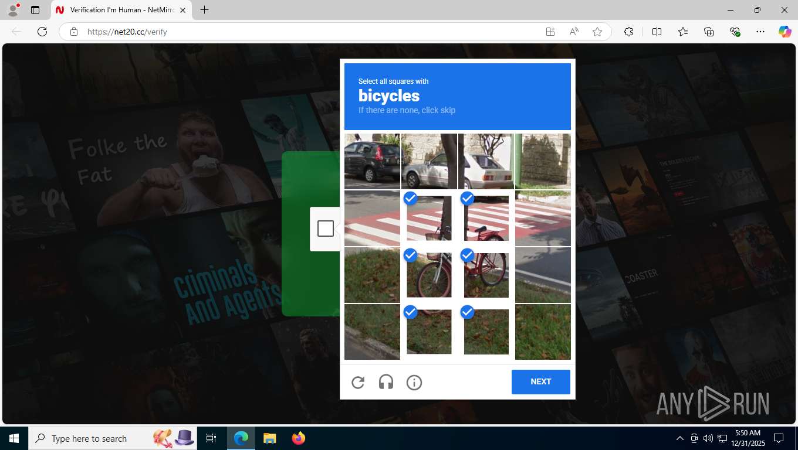This screenshot has width=798, height=450.
Task: Add page to favorites star icon
Action: (x=597, y=32)
